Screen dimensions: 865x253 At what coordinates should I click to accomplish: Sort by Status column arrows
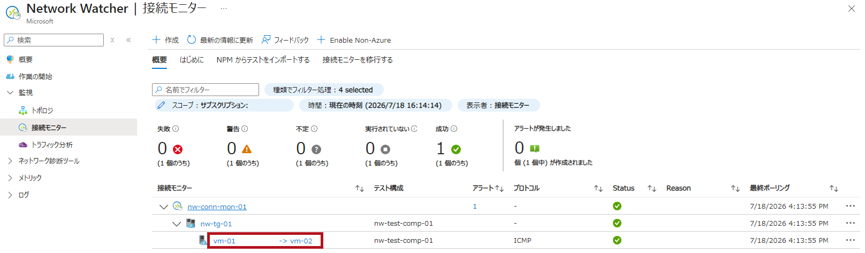[652, 188]
